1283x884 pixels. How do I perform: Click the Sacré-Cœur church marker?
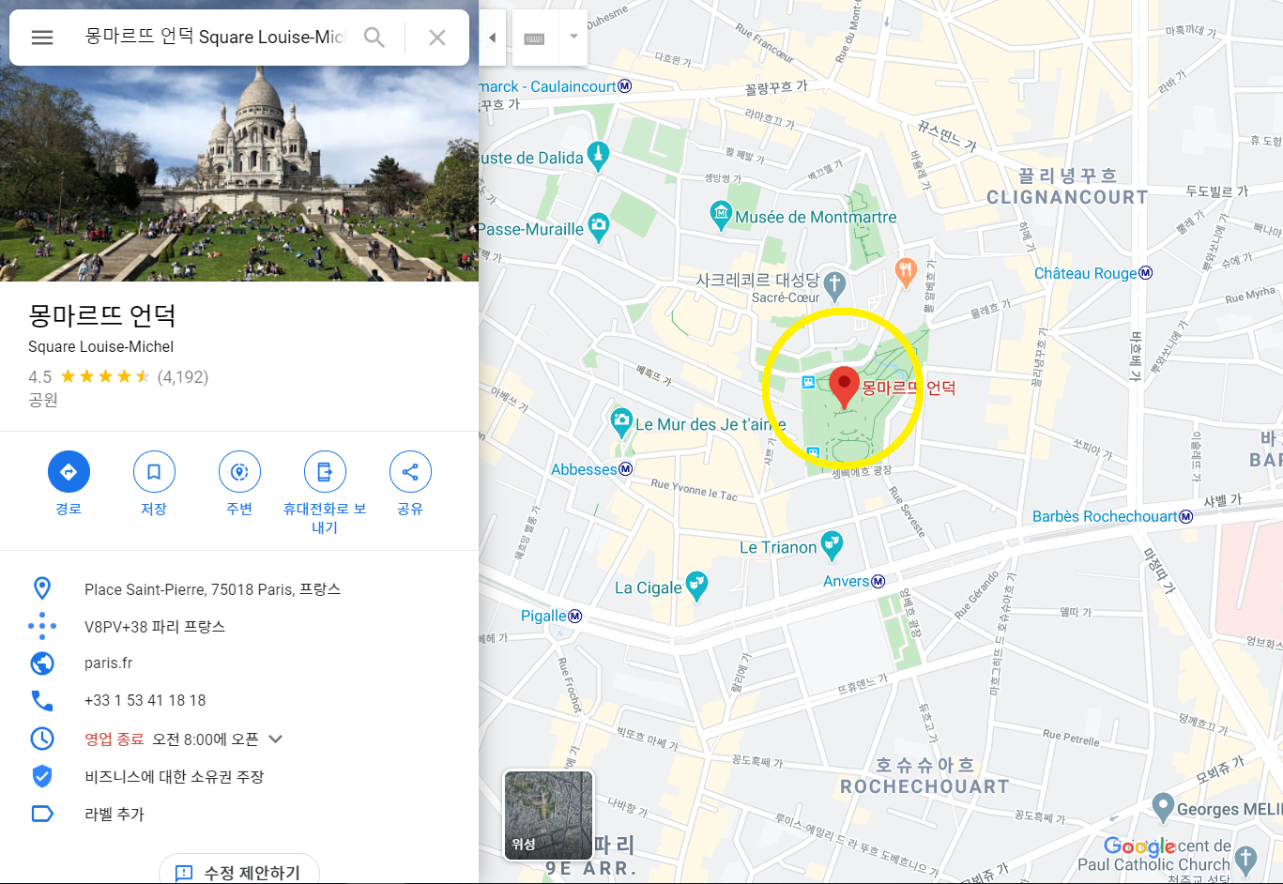point(834,284)
